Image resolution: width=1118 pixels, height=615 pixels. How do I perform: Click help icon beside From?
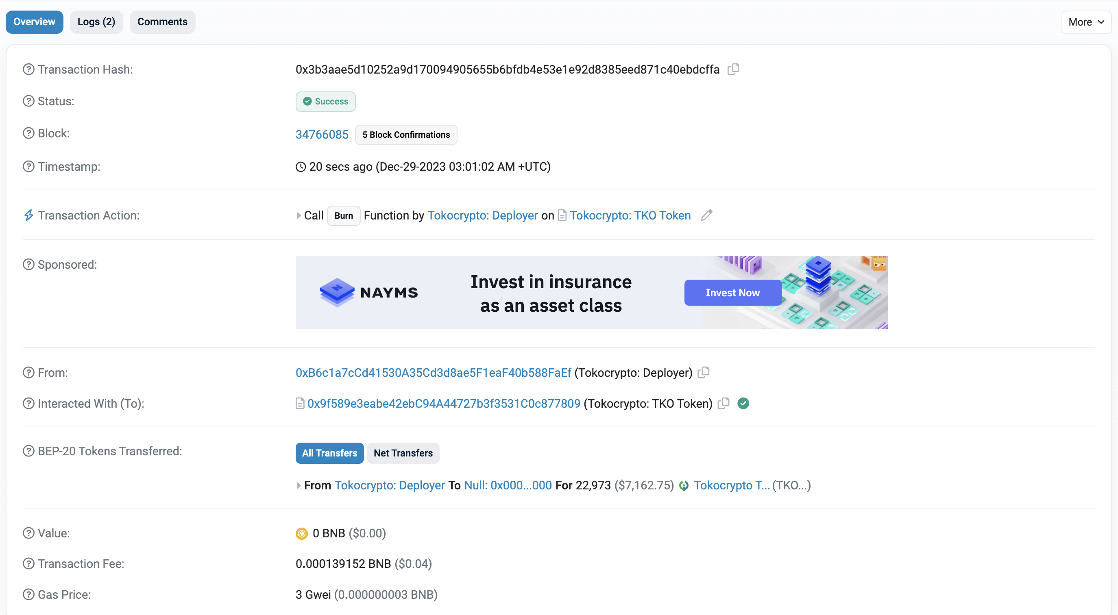(x=28, y=373)
